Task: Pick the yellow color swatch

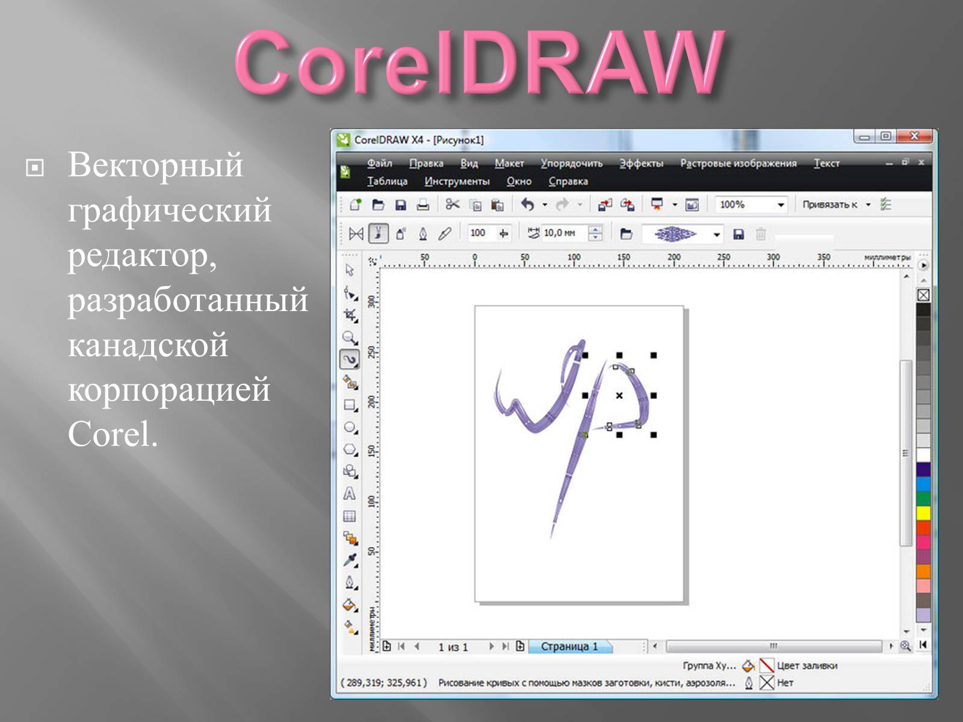Action: click(x=923, y=513)
